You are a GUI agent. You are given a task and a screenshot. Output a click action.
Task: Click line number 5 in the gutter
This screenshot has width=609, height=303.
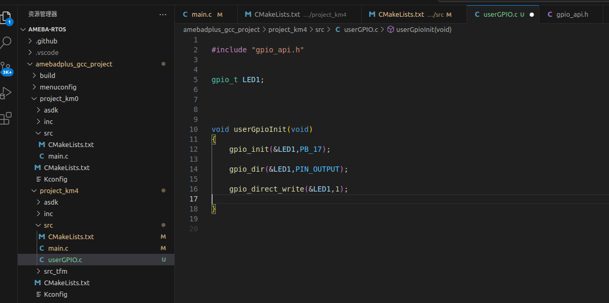coord(195,80)
